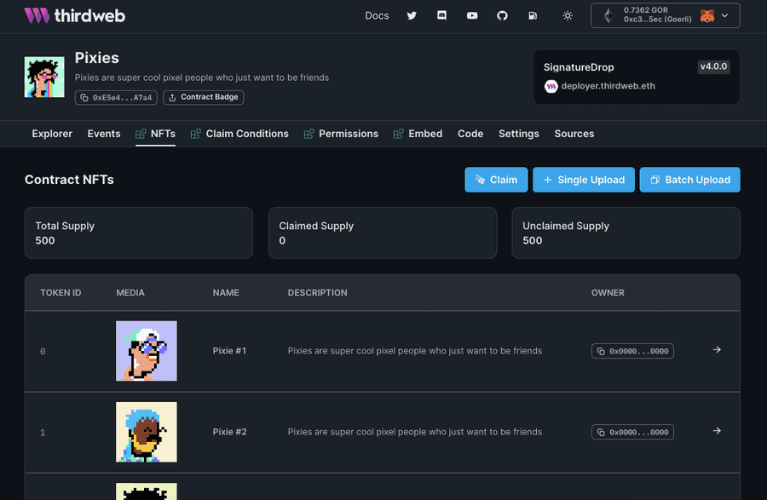Click the OWNER column header
The height and width of the screenshot is (500, 767).
pos(608,293)
